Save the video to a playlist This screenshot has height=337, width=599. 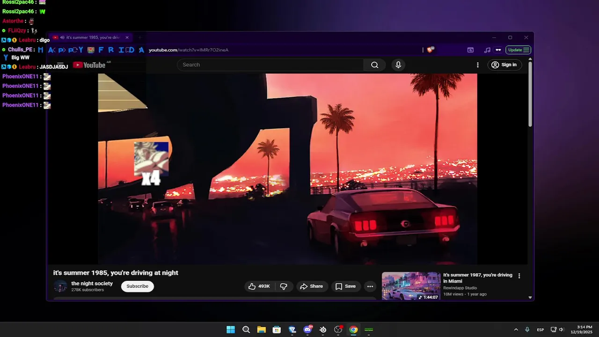click(x=346, y=286)
